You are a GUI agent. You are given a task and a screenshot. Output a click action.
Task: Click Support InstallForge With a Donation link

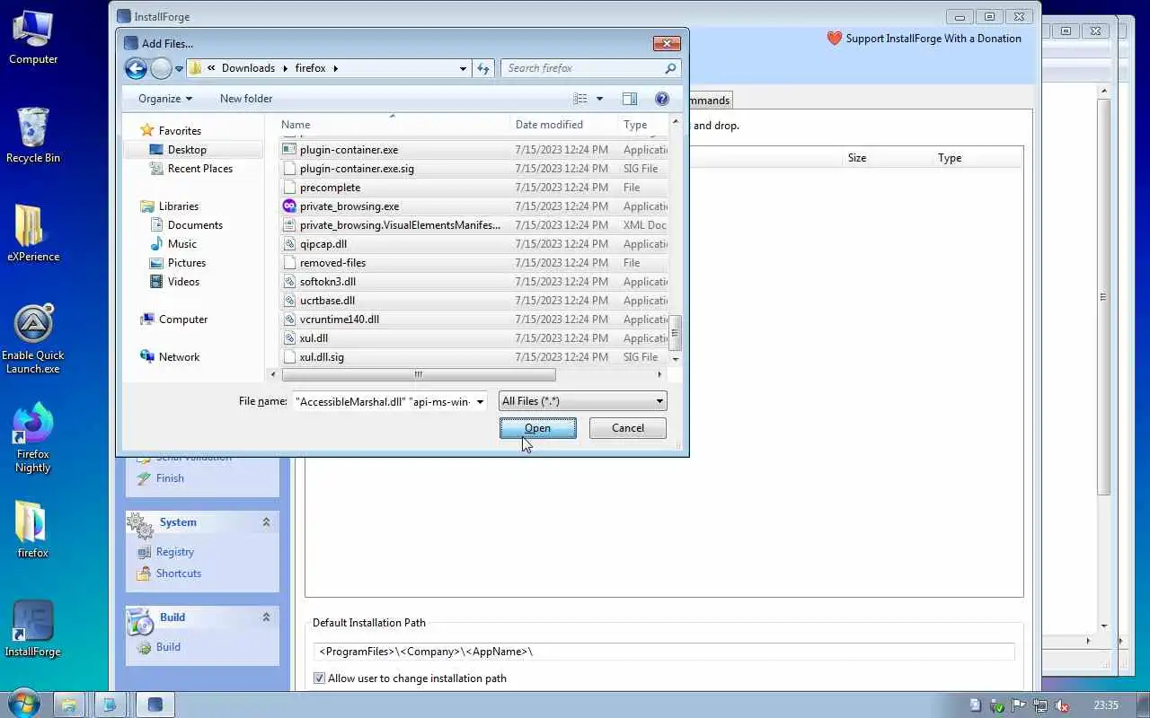tap(933, 39)
